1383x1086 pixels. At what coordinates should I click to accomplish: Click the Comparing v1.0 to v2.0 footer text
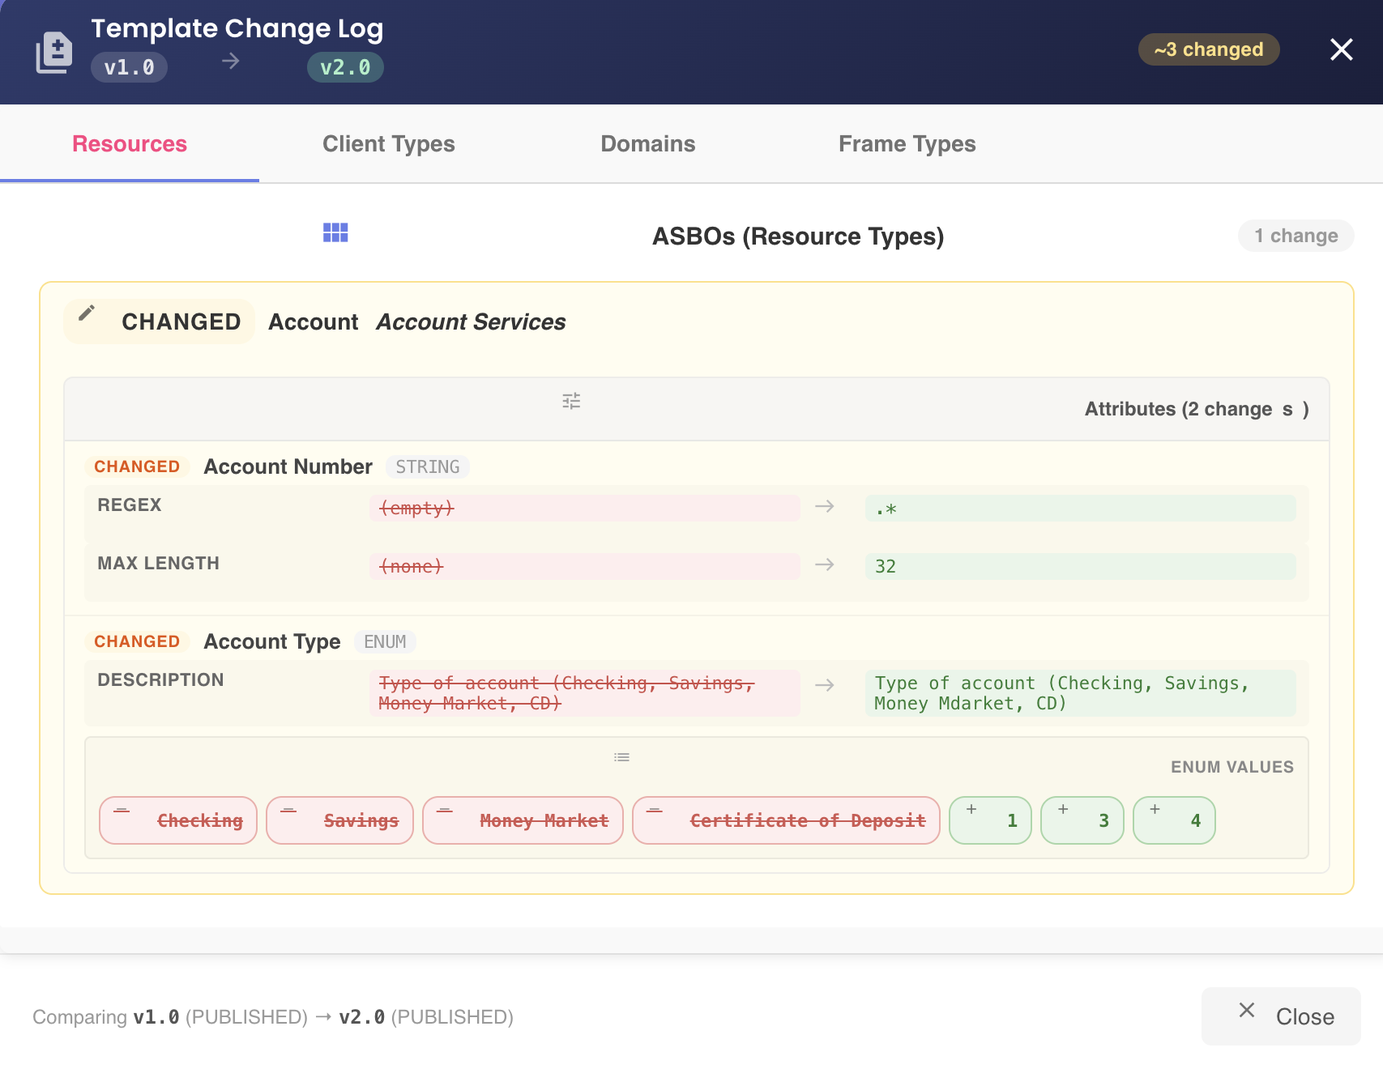pos(273,1017)
